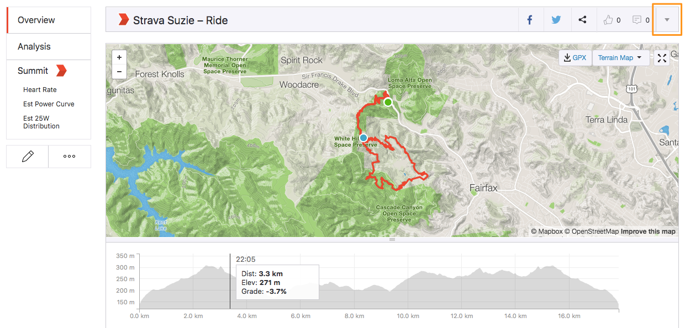Switch to the Analysis tab
The image size is (685, 328).
click(33, 46)
